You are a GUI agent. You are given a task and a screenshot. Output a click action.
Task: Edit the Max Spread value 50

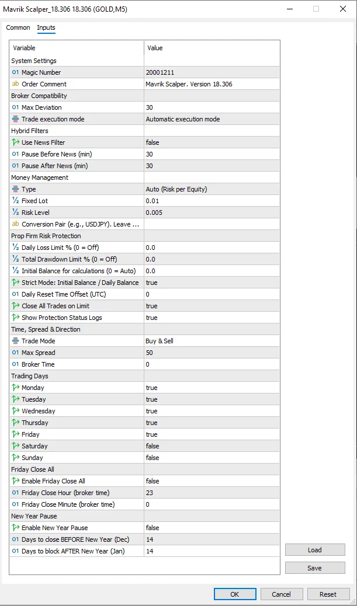[212, 353]
